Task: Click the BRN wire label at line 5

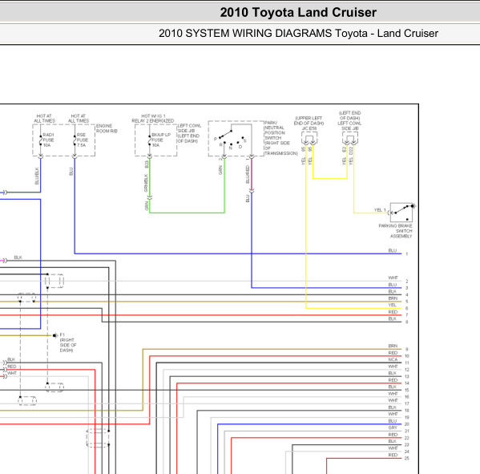Action: tap(393, 298)
